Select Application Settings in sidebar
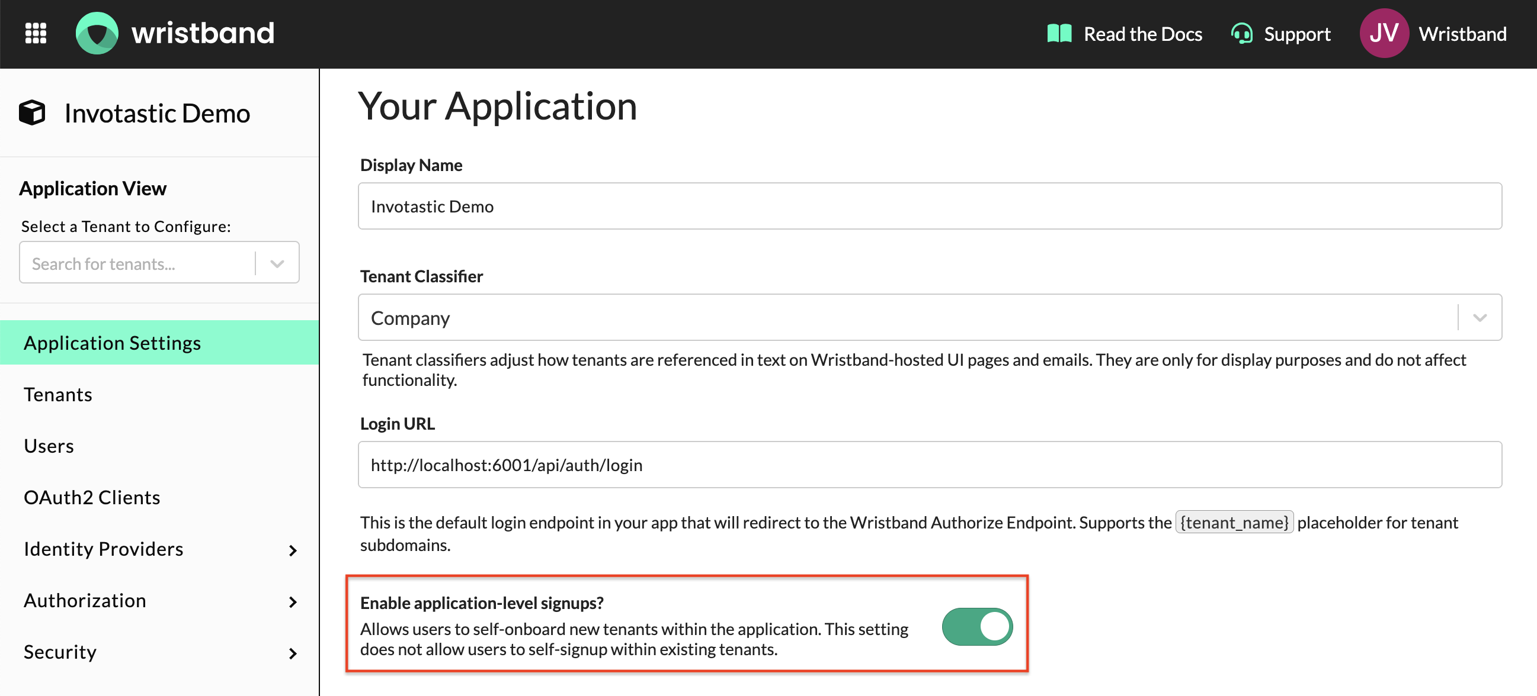 tap(112, 343)
